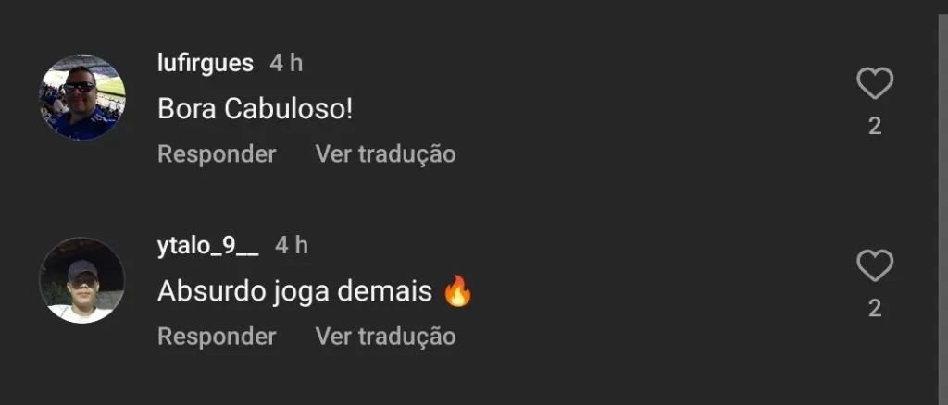Click Ver tradução under lufirgues comment

(x=386, y=154)
